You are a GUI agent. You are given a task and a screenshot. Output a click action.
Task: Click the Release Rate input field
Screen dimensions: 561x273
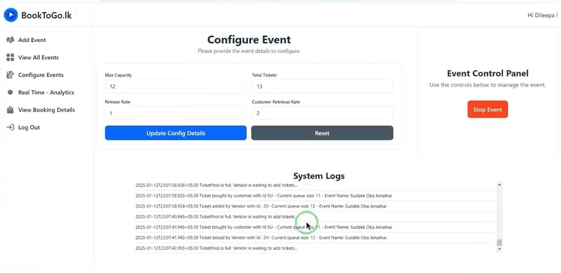coord(176,113)
